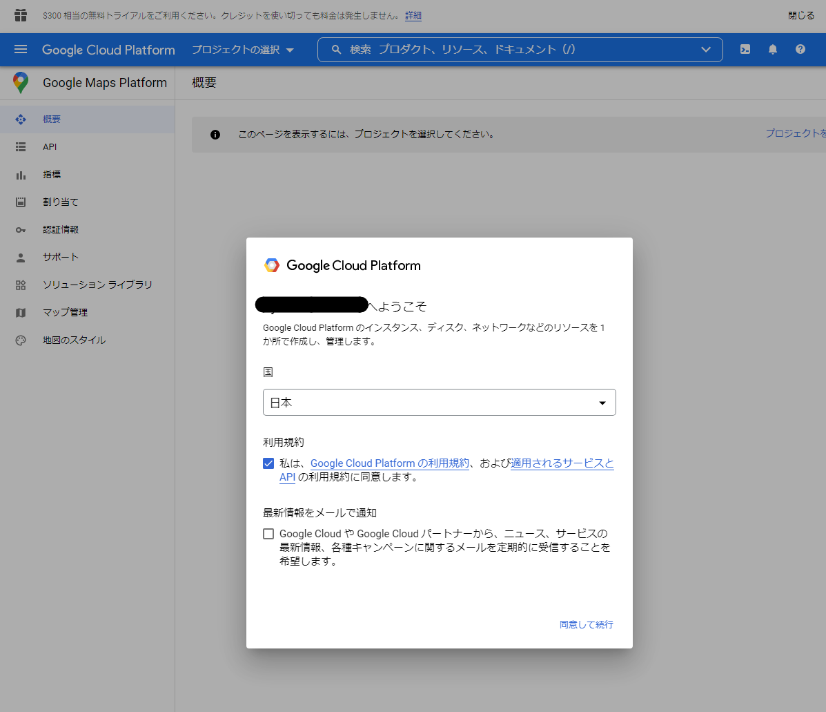The image size is (826, 712).
Task: Click the search magnifier icon
Action: 336,50
